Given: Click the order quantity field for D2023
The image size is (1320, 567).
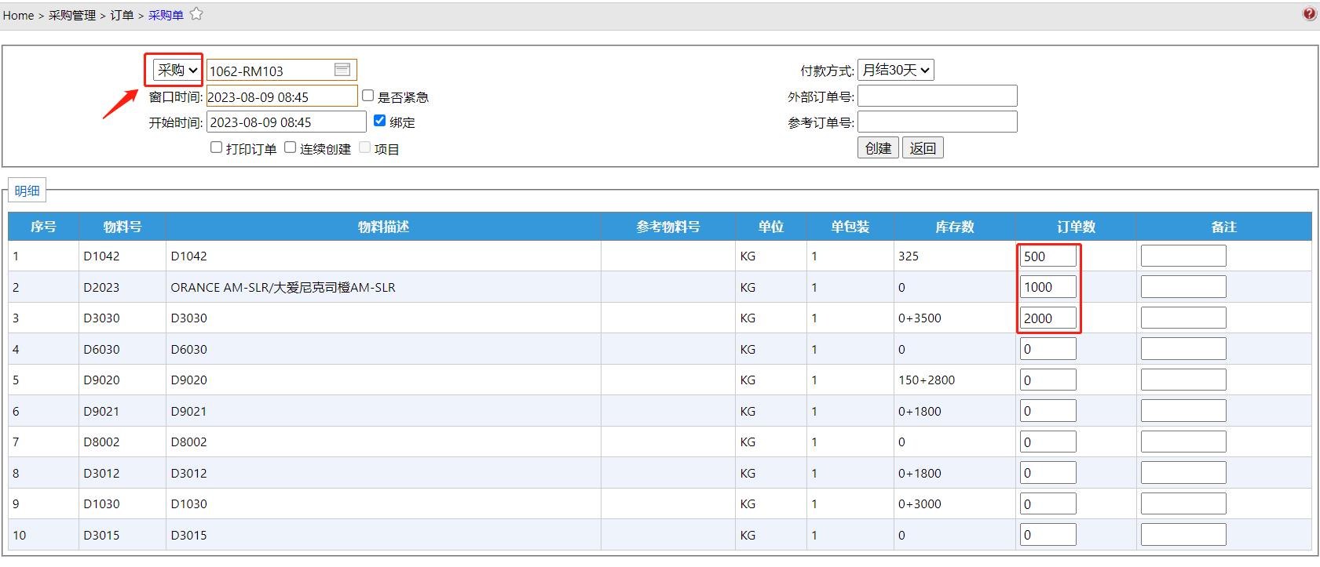Looking at the screenshot, I should click(x=1048, y=287).
